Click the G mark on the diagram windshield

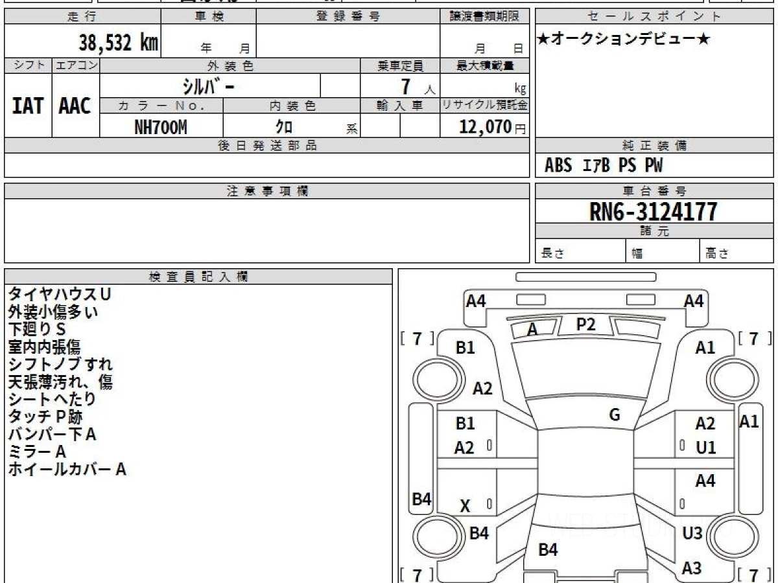click(x=615, y=415)
